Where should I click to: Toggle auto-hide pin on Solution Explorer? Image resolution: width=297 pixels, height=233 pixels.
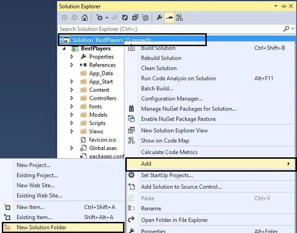tap(284, 6)
